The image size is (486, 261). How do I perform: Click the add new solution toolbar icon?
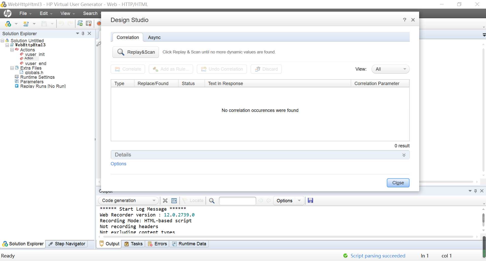tap(8, 24)
